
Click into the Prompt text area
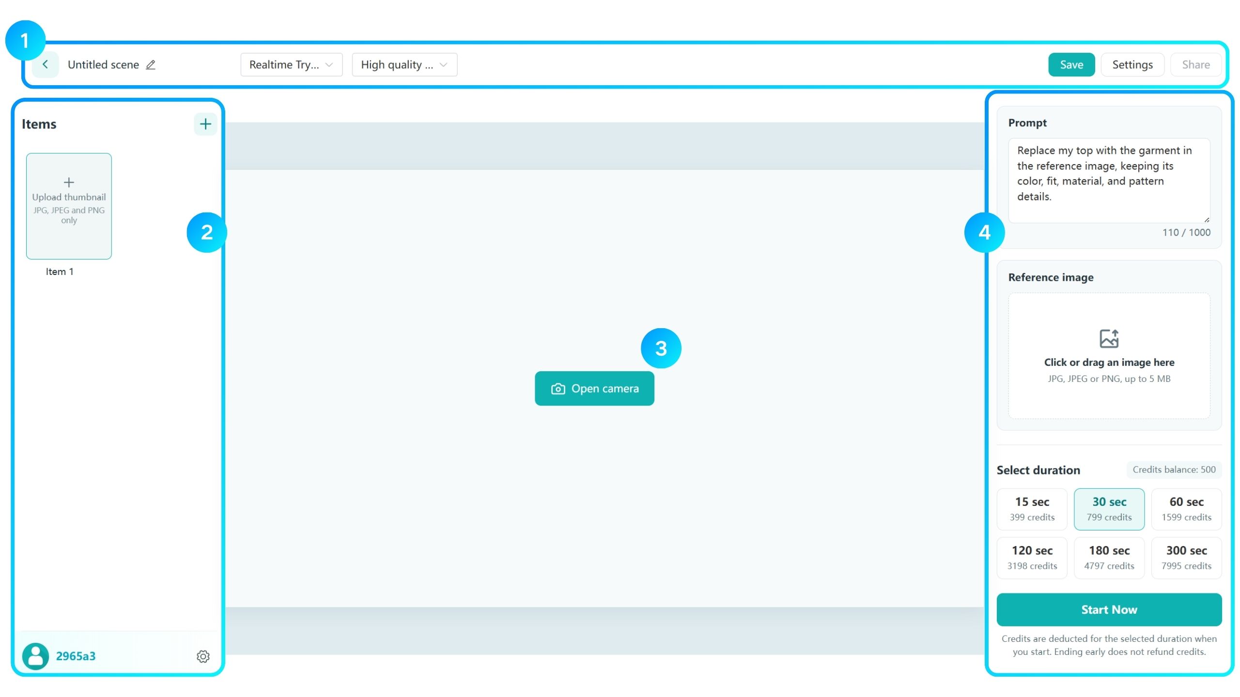tap(1109, 181)
